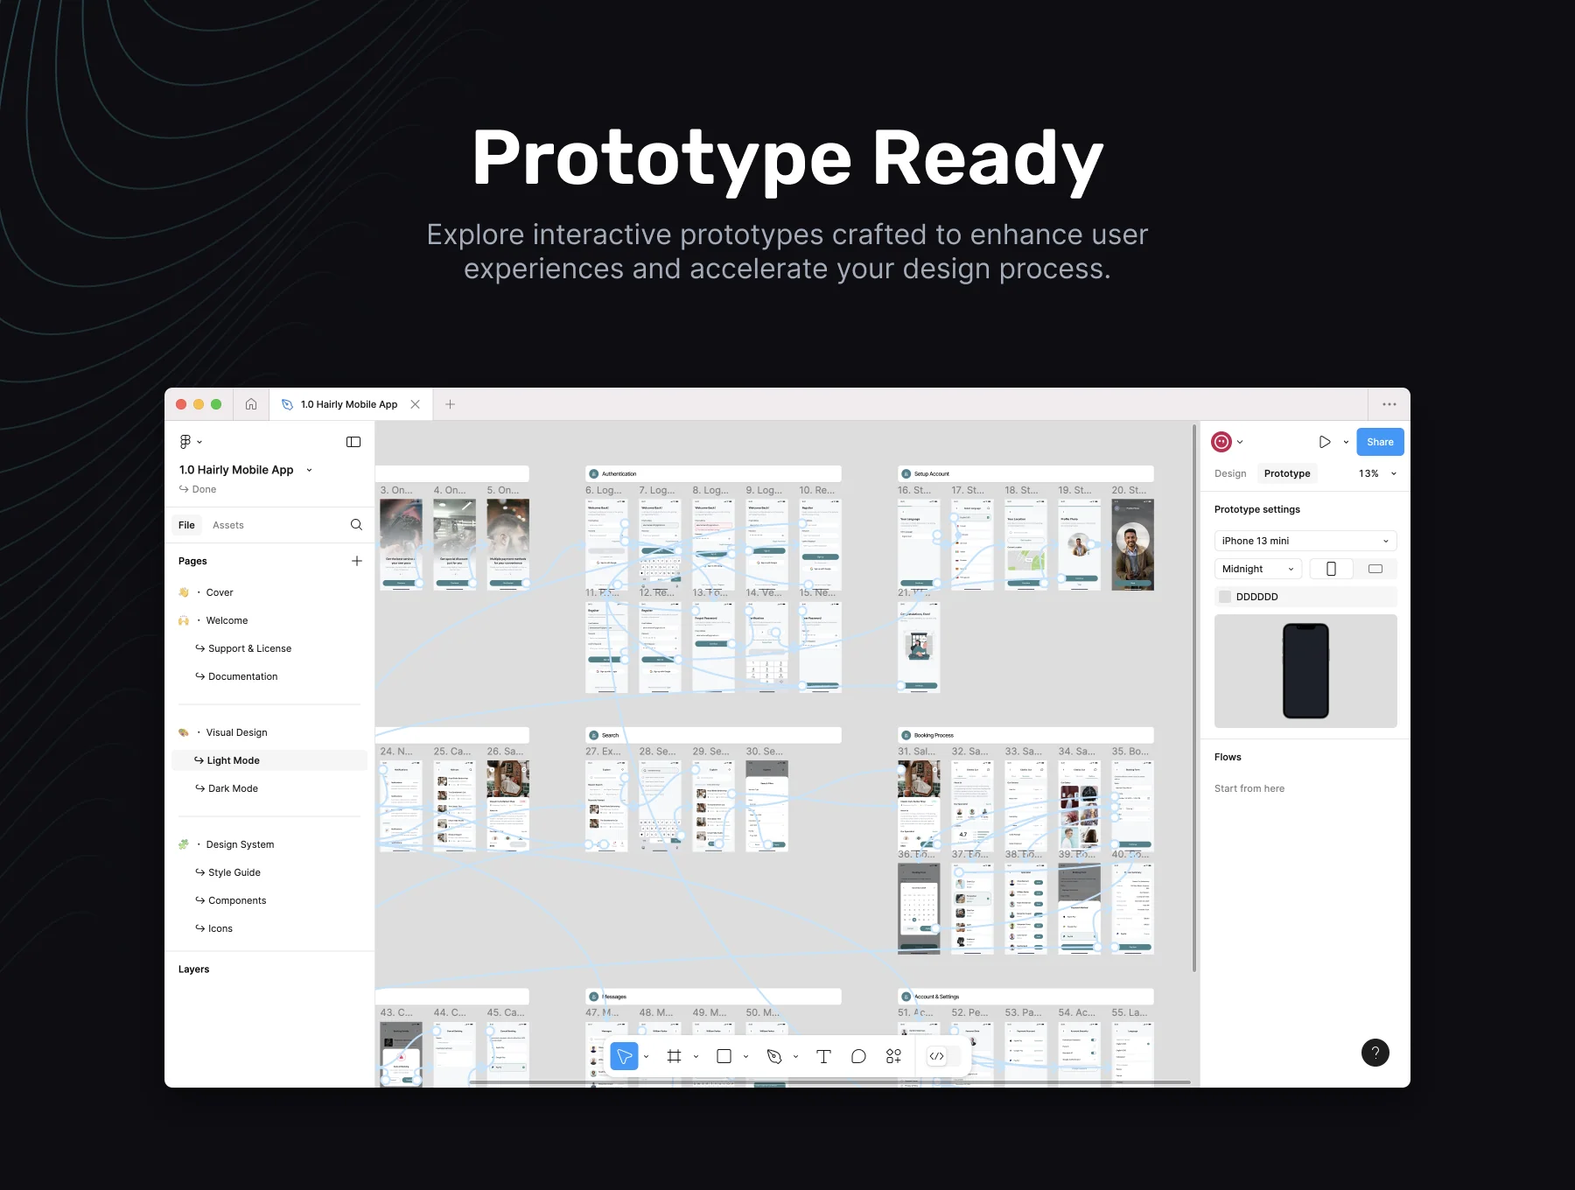Search layers with magnifier icon
This screenshot has width=1575, height=1190.
pyautogui.click(x=356, y=525)
